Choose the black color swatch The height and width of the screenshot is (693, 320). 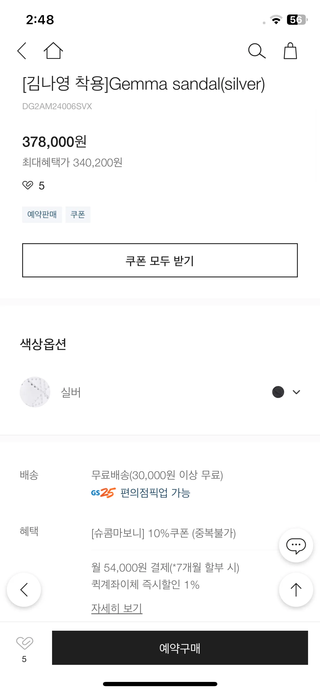click(x=278, y=392)
